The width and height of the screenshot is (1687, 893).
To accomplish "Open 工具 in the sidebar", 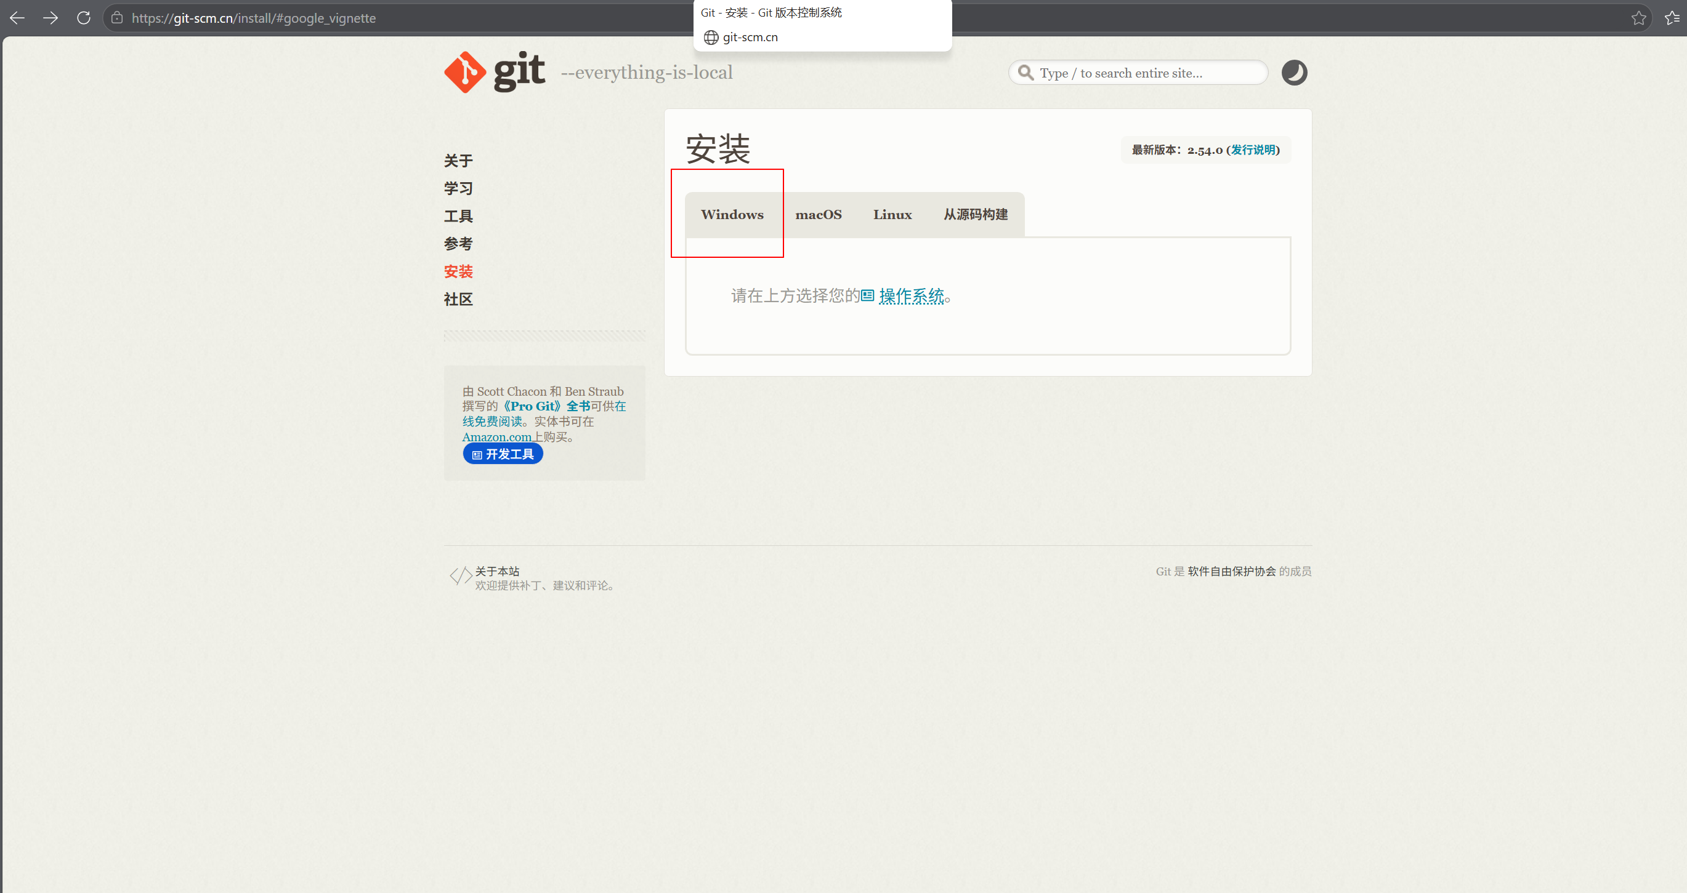I will (x=458, y=216).
